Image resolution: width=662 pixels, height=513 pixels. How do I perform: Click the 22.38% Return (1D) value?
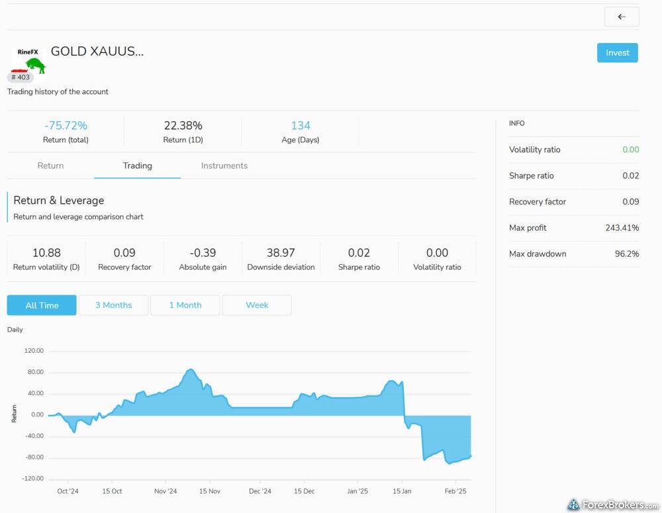(183, 126)
